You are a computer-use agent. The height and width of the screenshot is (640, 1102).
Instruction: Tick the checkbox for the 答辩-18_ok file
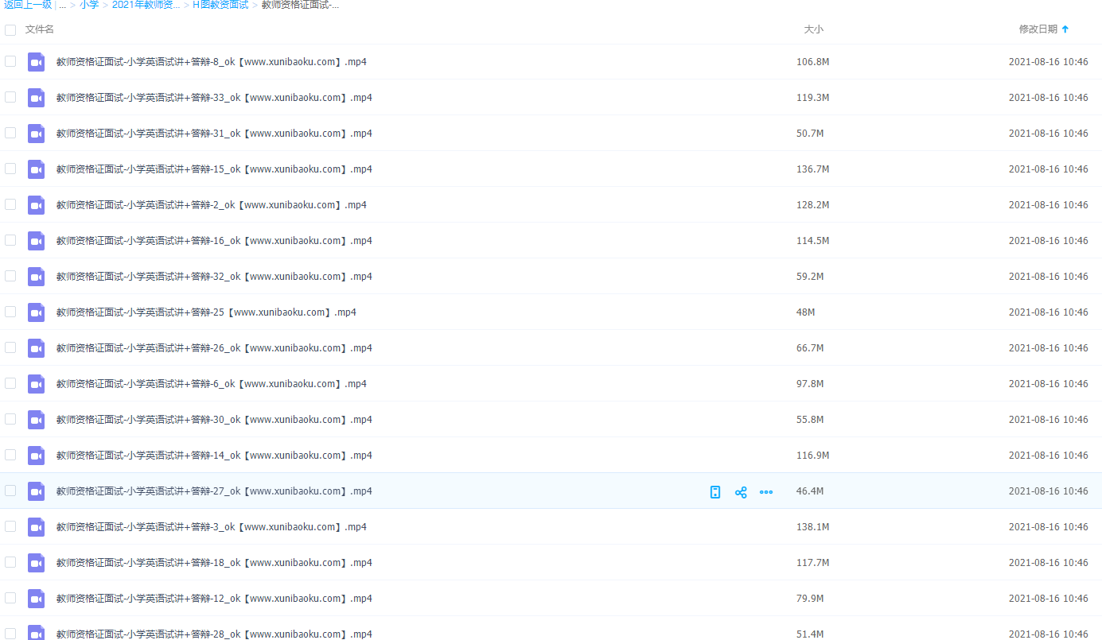click(x=10, y=562)
